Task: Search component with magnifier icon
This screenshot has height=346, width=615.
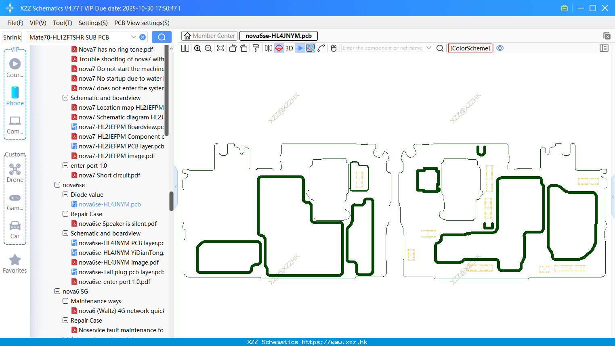Action: point(440,48)
